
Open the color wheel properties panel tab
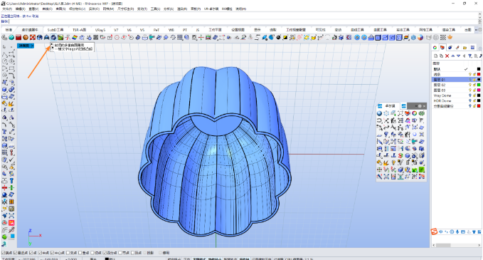(435, 48)
